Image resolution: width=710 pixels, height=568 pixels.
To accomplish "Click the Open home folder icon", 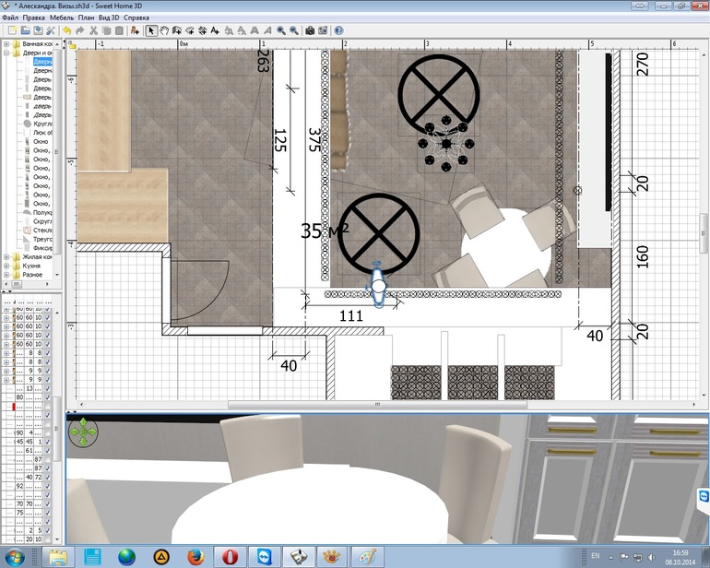I will (26, 30).
